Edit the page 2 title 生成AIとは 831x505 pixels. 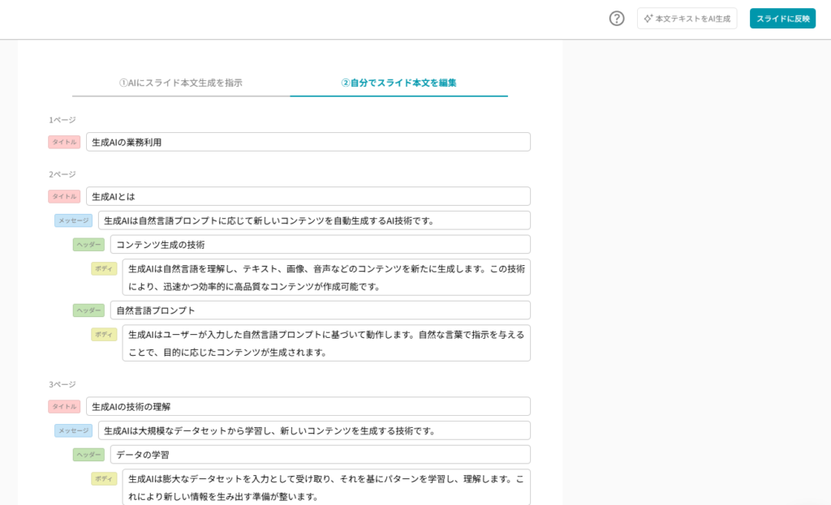click(308, 196)
